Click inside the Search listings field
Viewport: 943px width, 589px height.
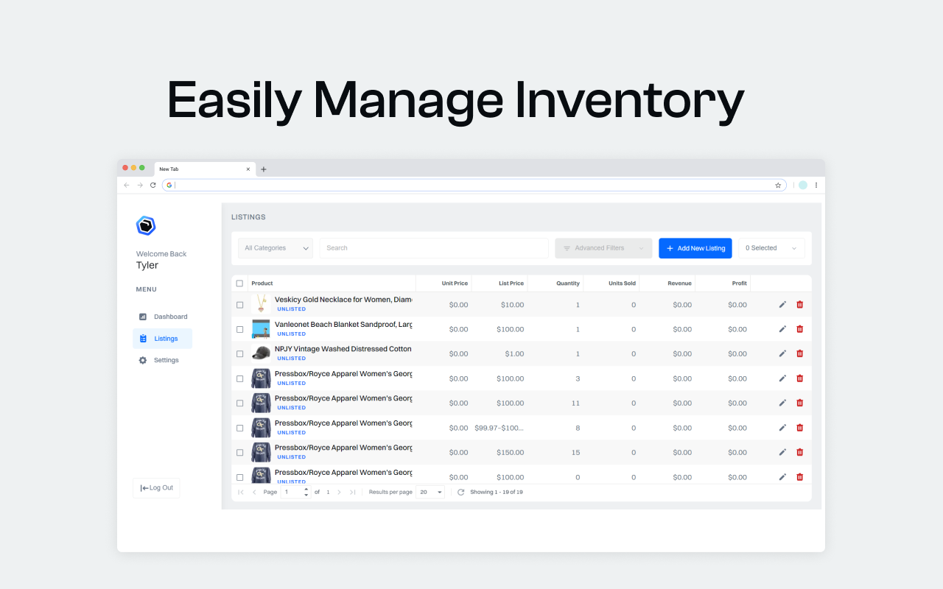click(x=433, y=247)
